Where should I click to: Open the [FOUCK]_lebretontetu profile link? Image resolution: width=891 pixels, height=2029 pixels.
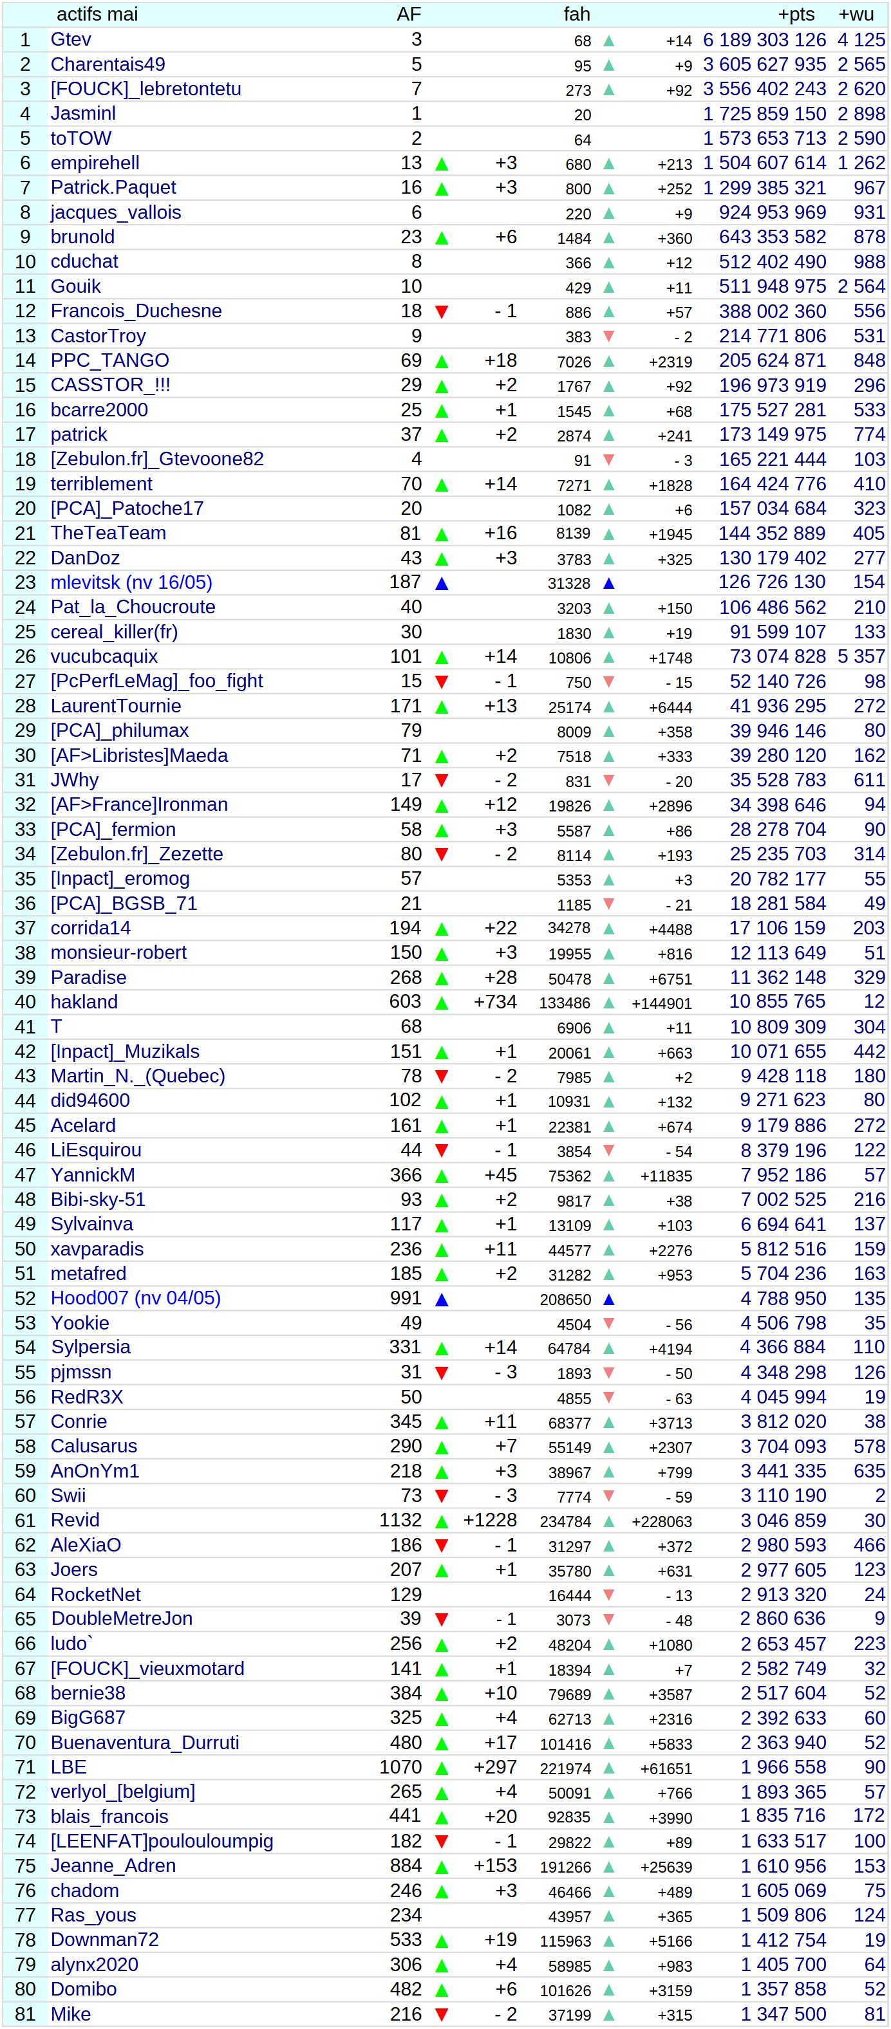pyautogui.click(x=145, y=89)
